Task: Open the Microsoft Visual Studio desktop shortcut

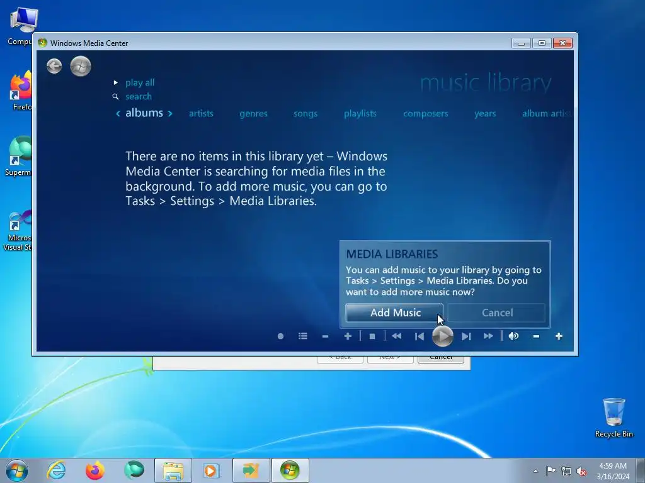Action: pyautogui.click(x=17, y=230)
